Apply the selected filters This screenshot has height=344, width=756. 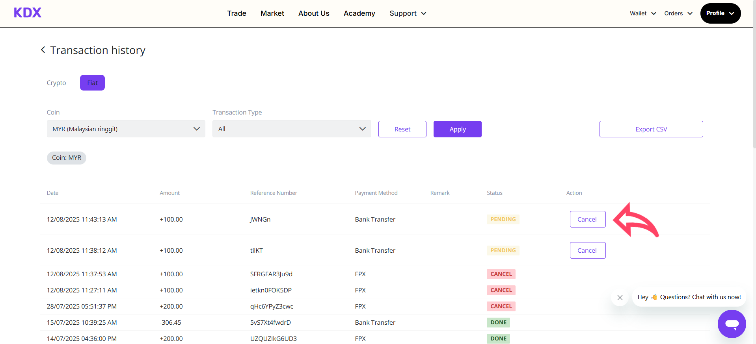click(x=457, y=129)
